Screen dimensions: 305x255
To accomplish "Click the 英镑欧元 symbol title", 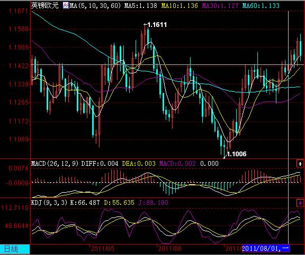I will pos(44,5).
